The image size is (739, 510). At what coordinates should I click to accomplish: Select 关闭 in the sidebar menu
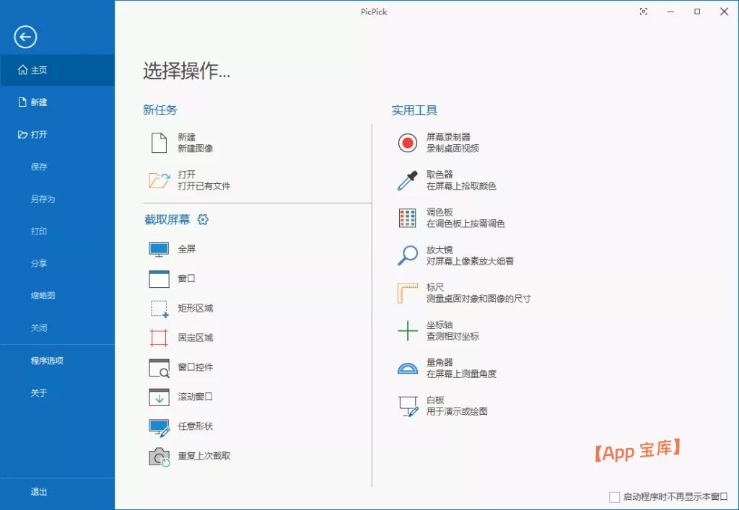coord(39,327)
